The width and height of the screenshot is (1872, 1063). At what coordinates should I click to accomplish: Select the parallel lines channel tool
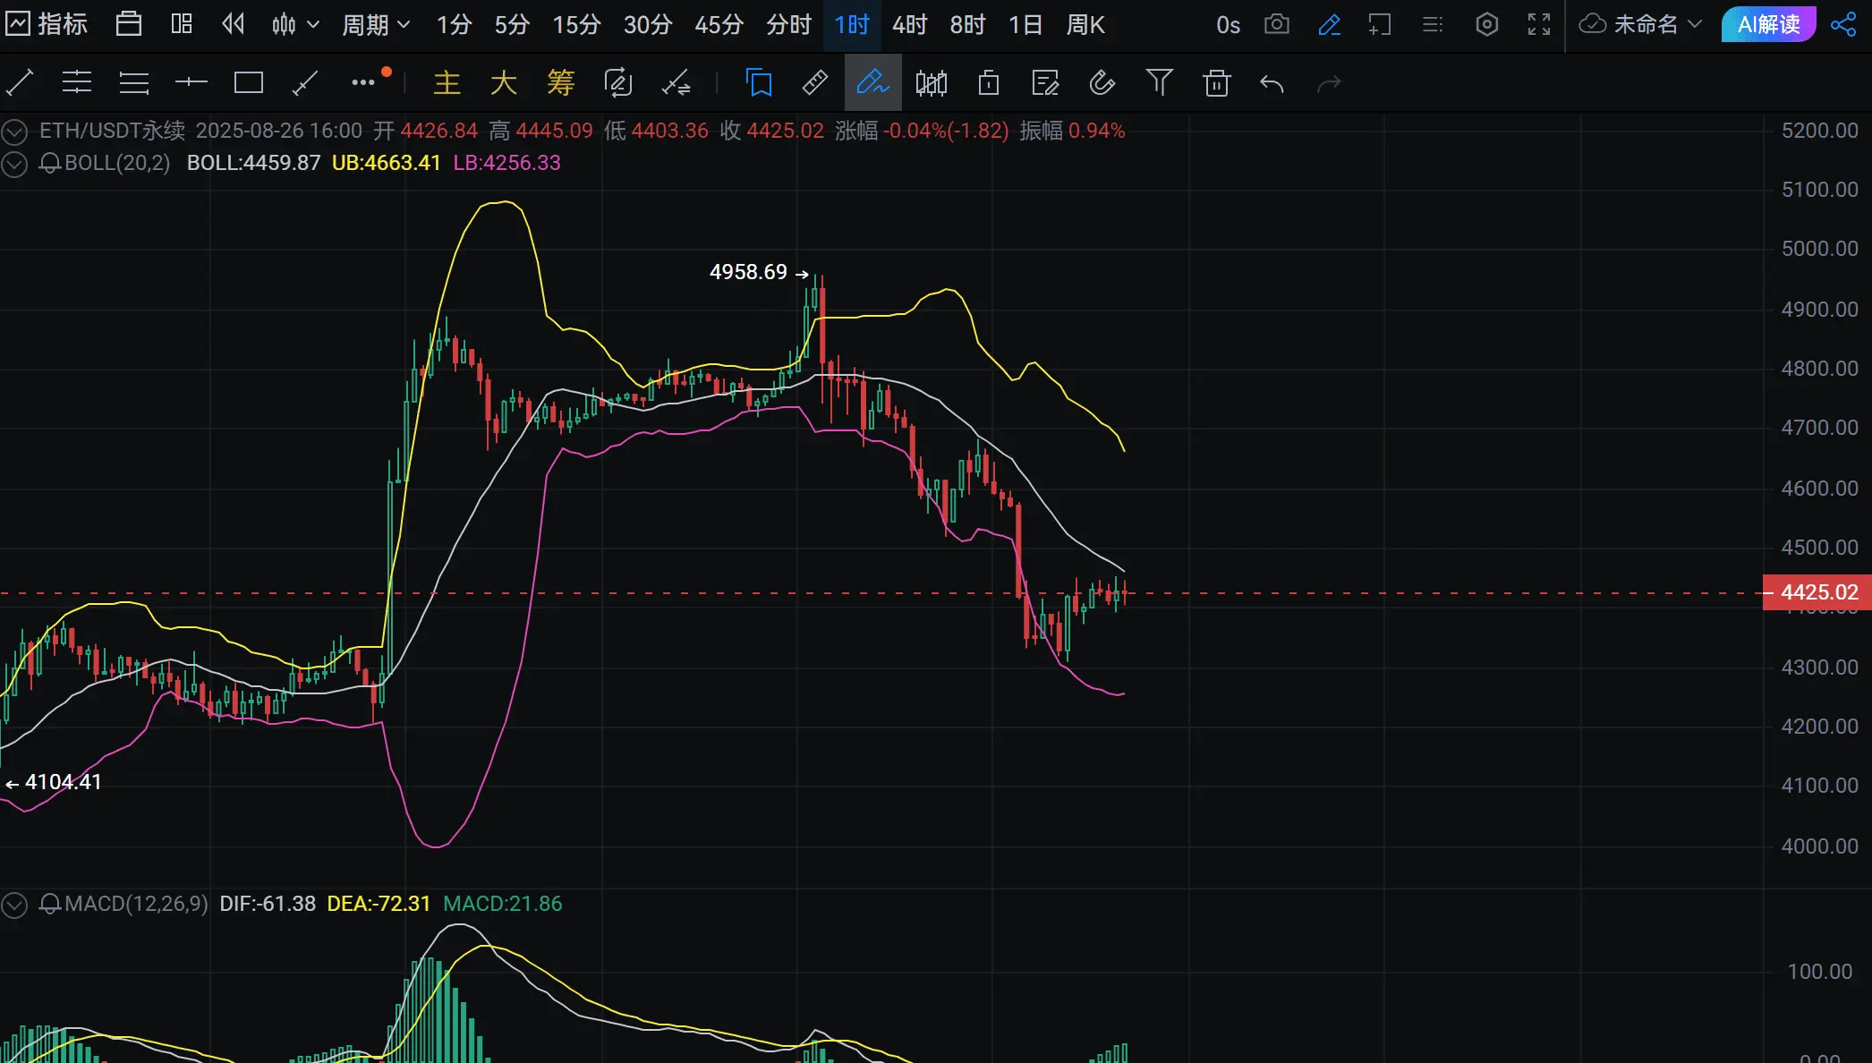click(x=134, y=83)
